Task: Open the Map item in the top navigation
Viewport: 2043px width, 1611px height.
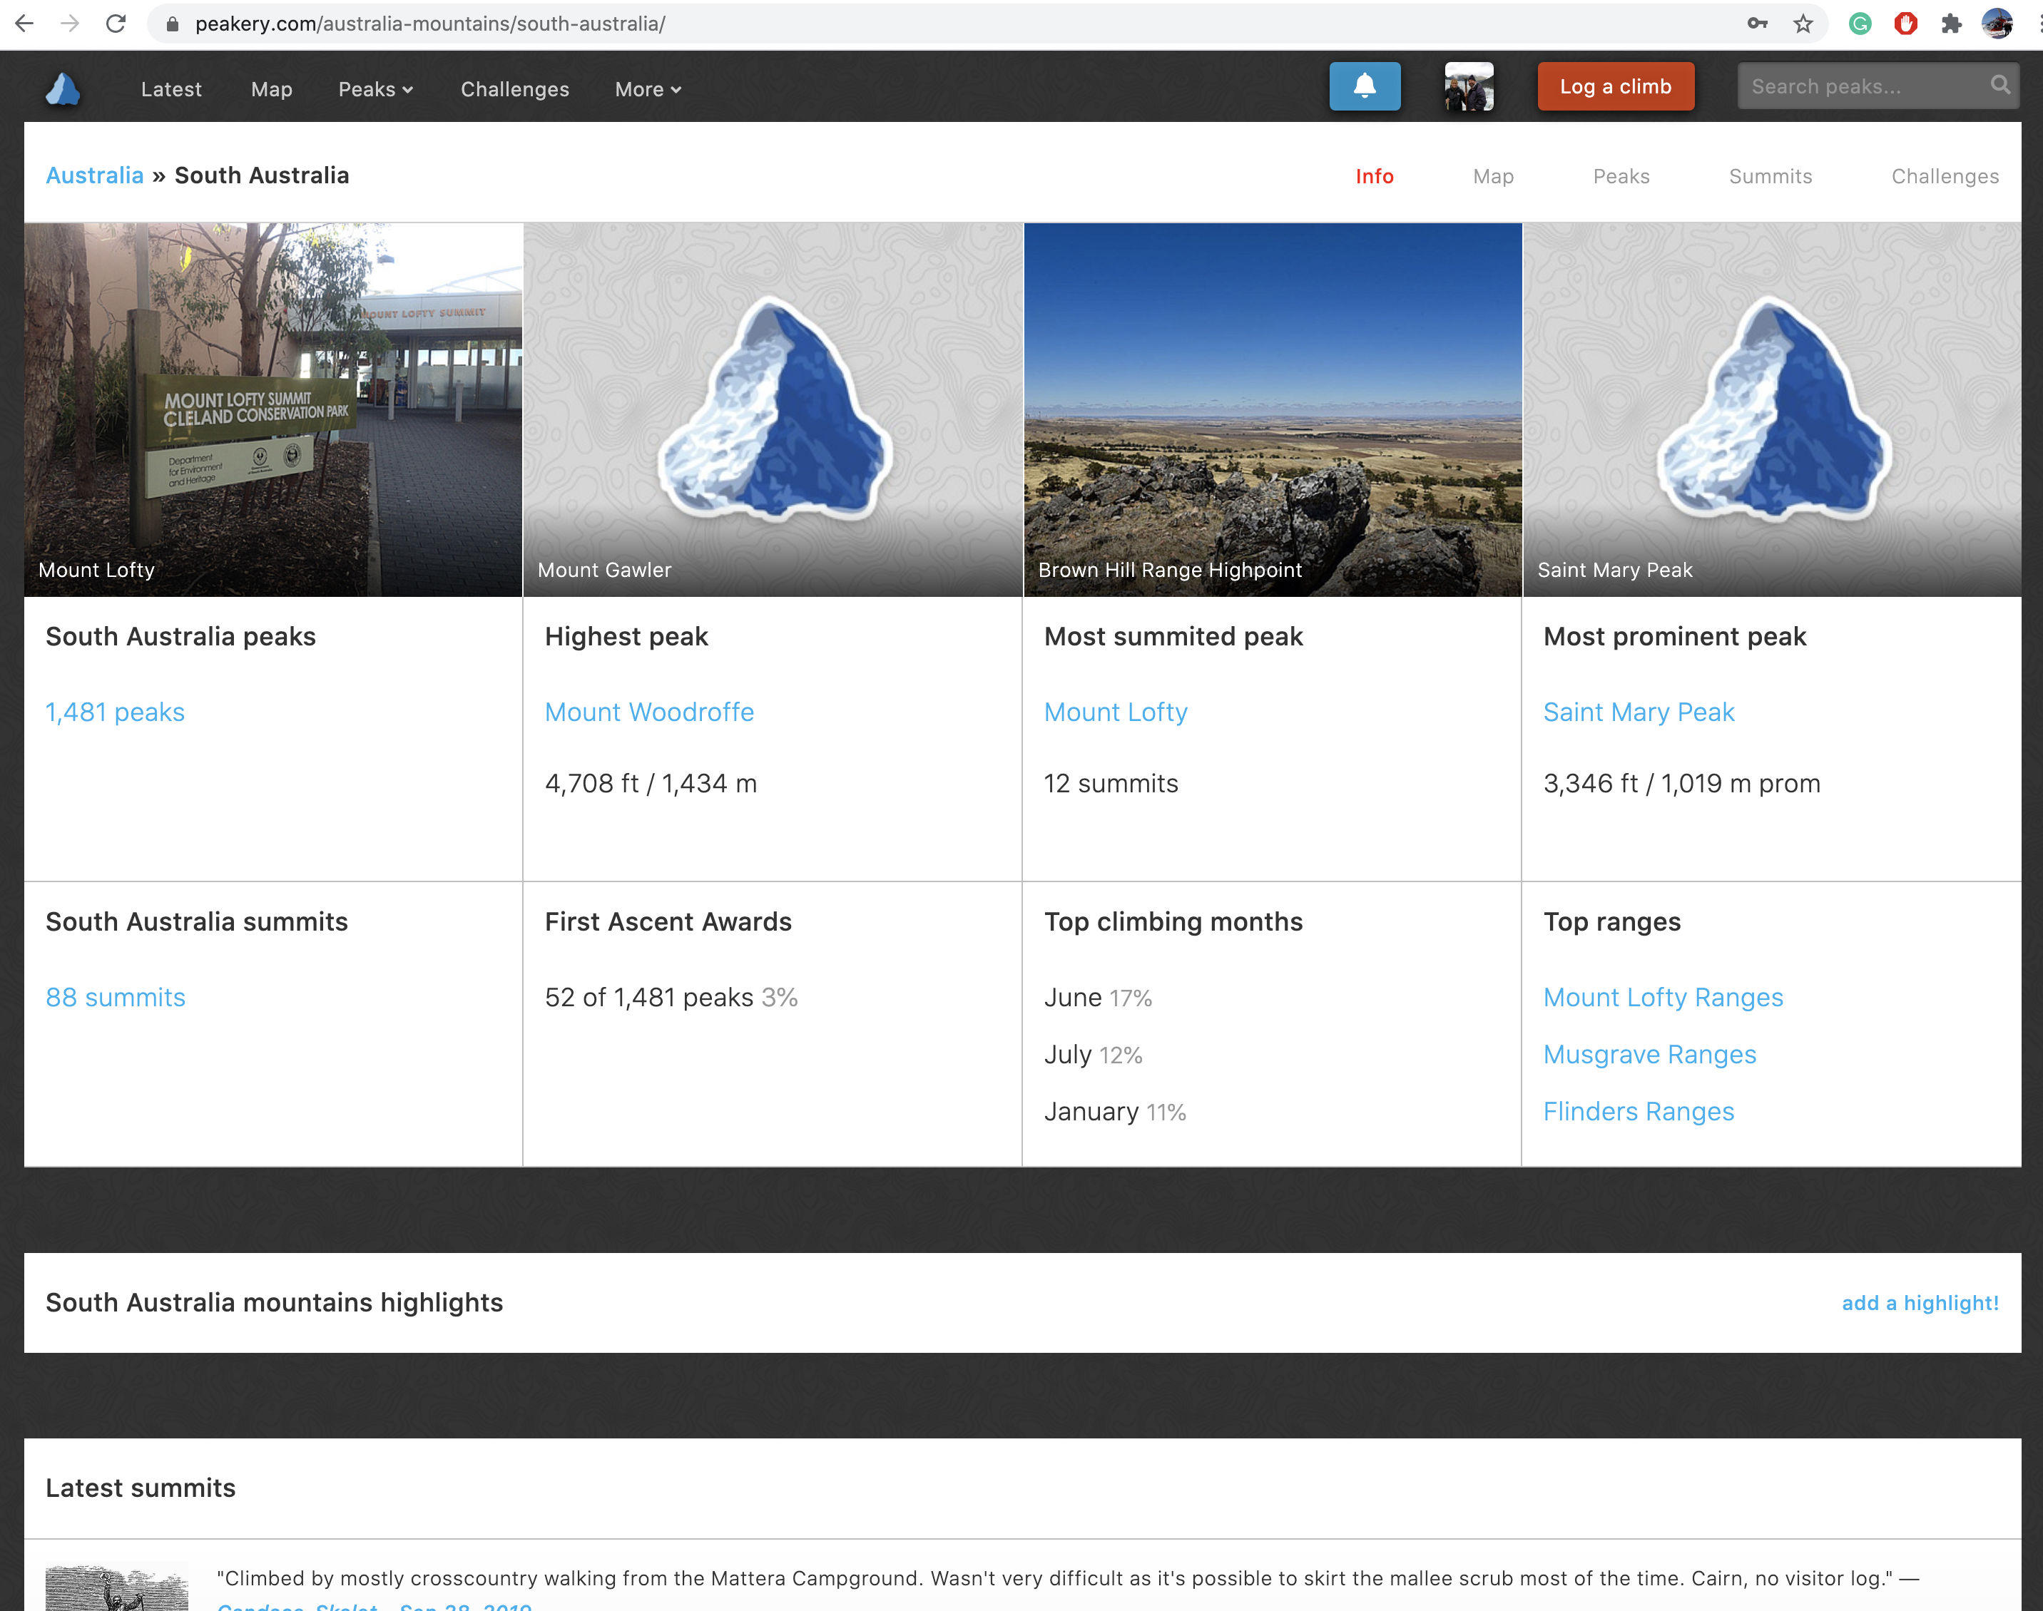Action: click(272, 90)
